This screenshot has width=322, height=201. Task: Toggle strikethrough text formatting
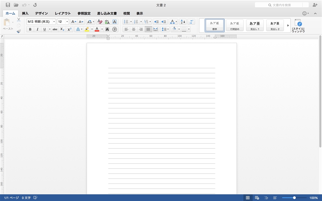click(55, 29)
